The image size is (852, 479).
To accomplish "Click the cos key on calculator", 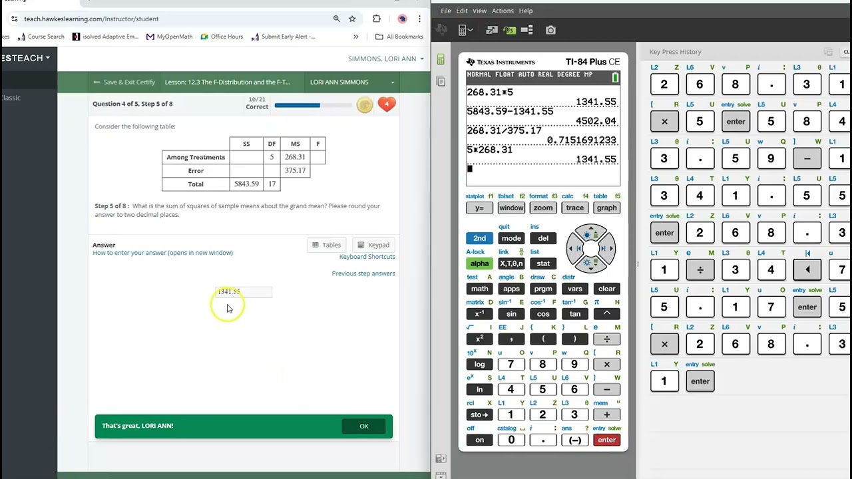I will (543, 314).
